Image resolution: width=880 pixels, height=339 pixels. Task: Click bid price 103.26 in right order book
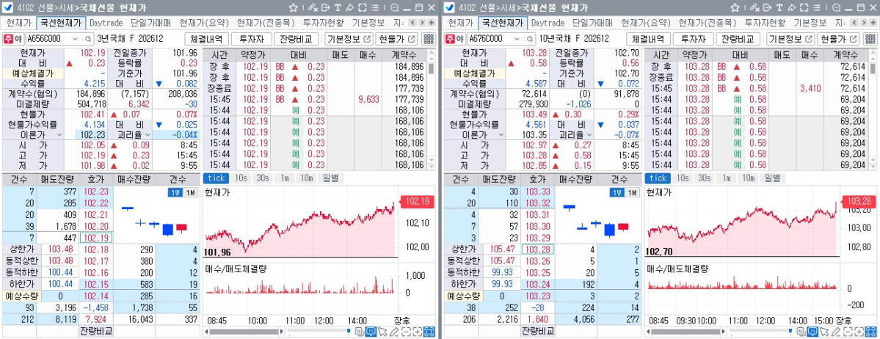coord(538,260)
